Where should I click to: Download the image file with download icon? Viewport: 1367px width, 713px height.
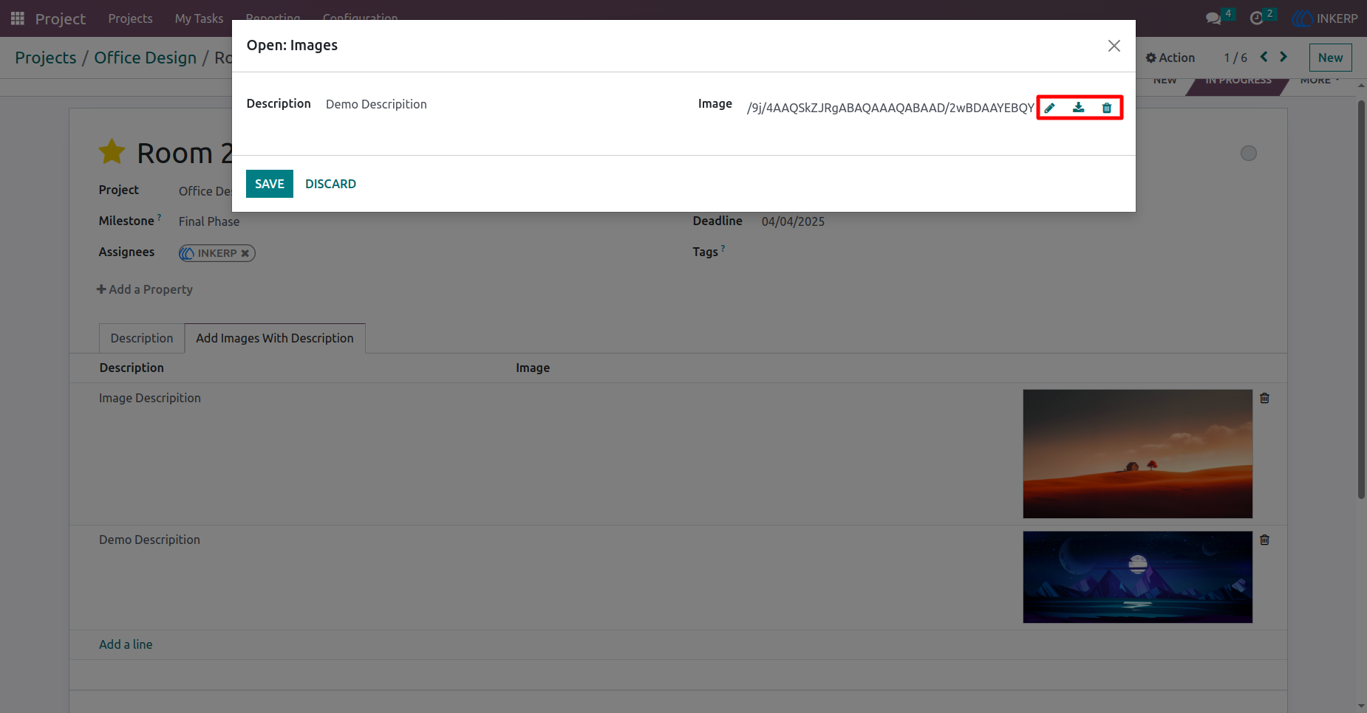(x=1079, y=108)
